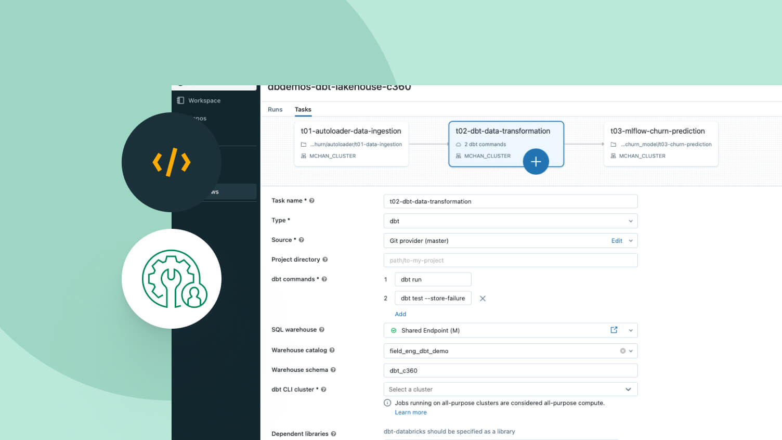782x440 pixels.
Task: Click the Source help icon
Action: pyautogui.click(x=302, y=240)
